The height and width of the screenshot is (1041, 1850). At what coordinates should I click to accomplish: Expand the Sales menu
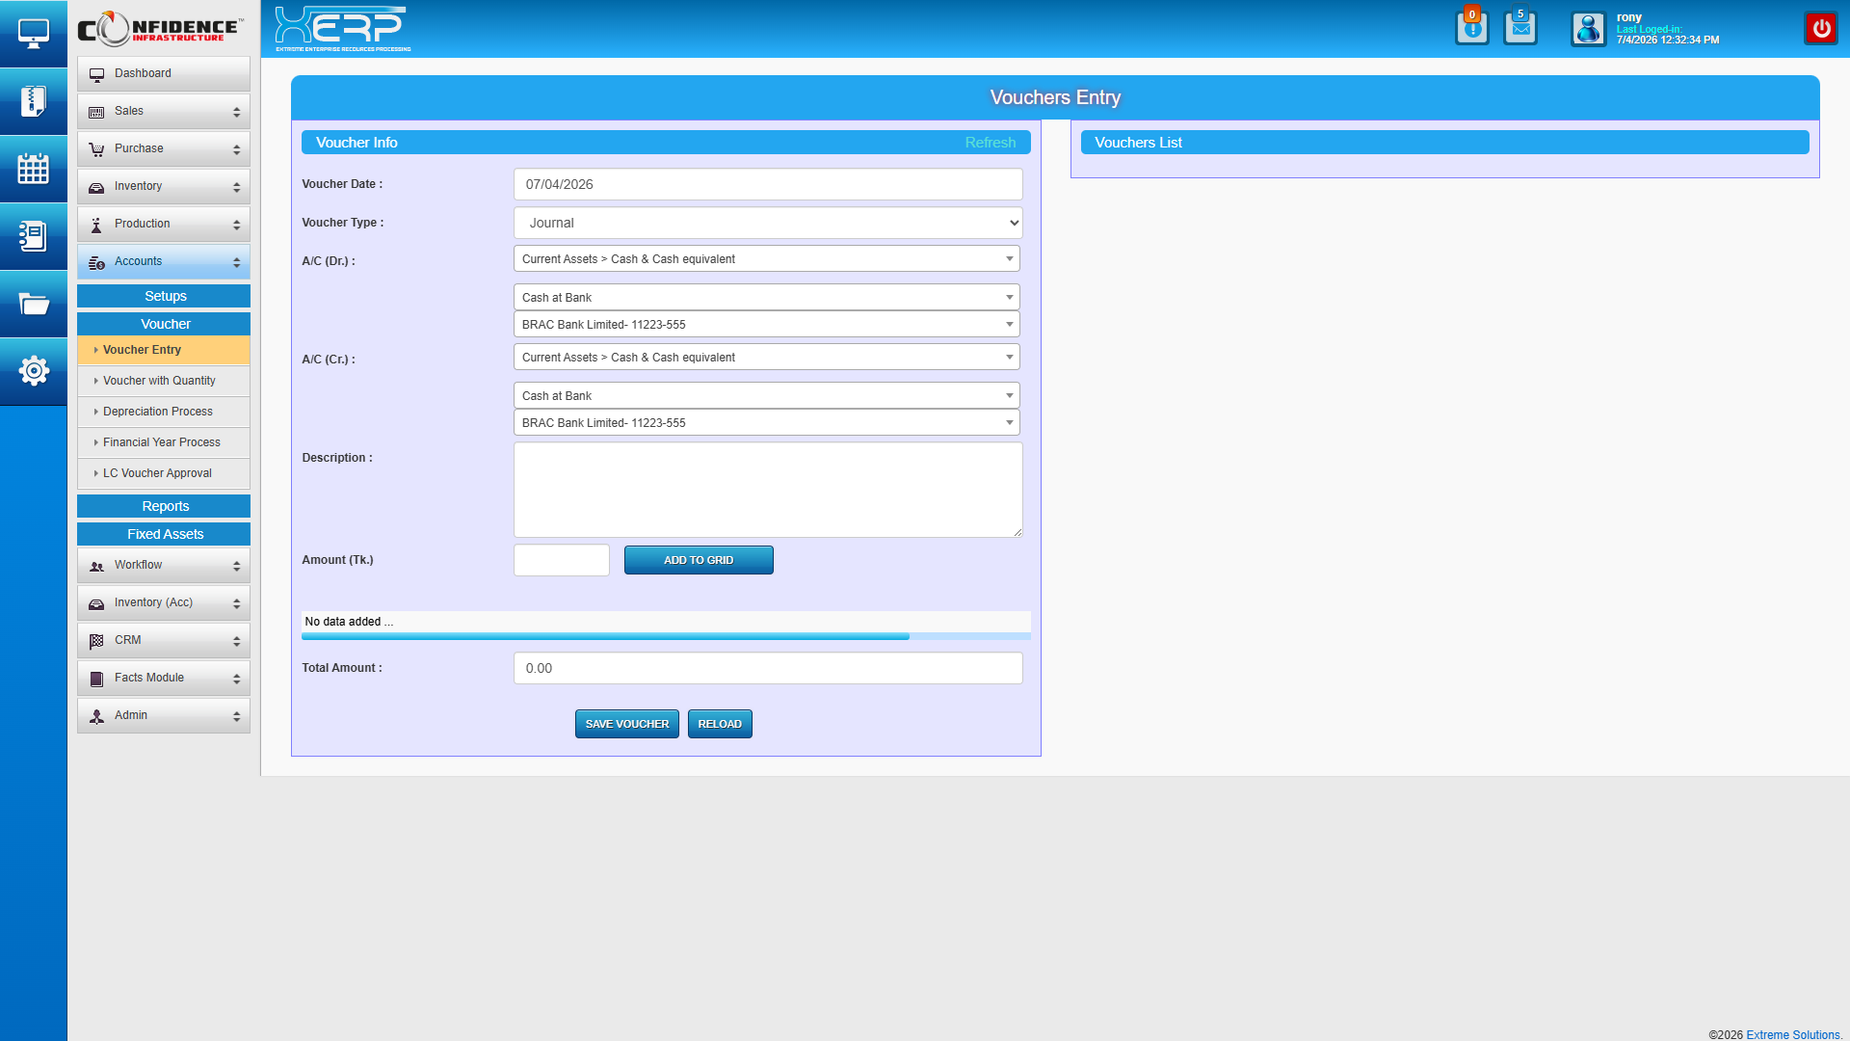click(163, 111)
